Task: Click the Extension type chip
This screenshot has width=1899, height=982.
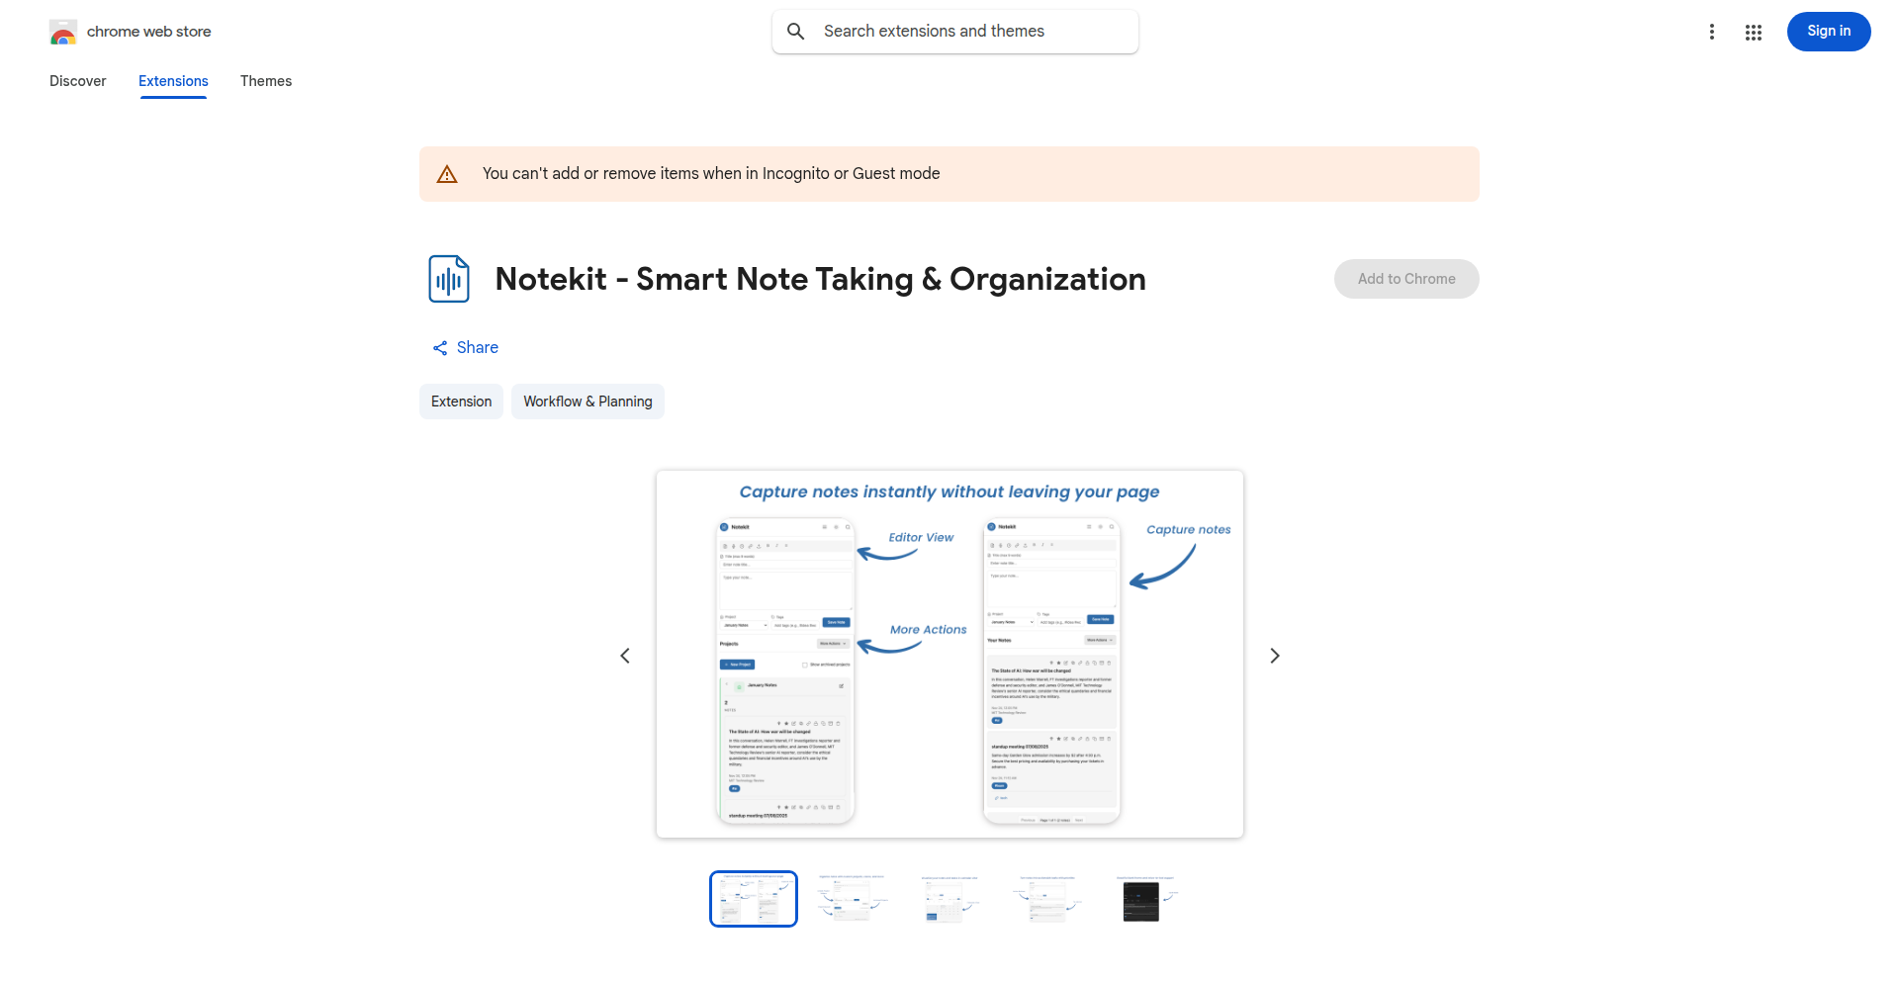Action: 461,402
